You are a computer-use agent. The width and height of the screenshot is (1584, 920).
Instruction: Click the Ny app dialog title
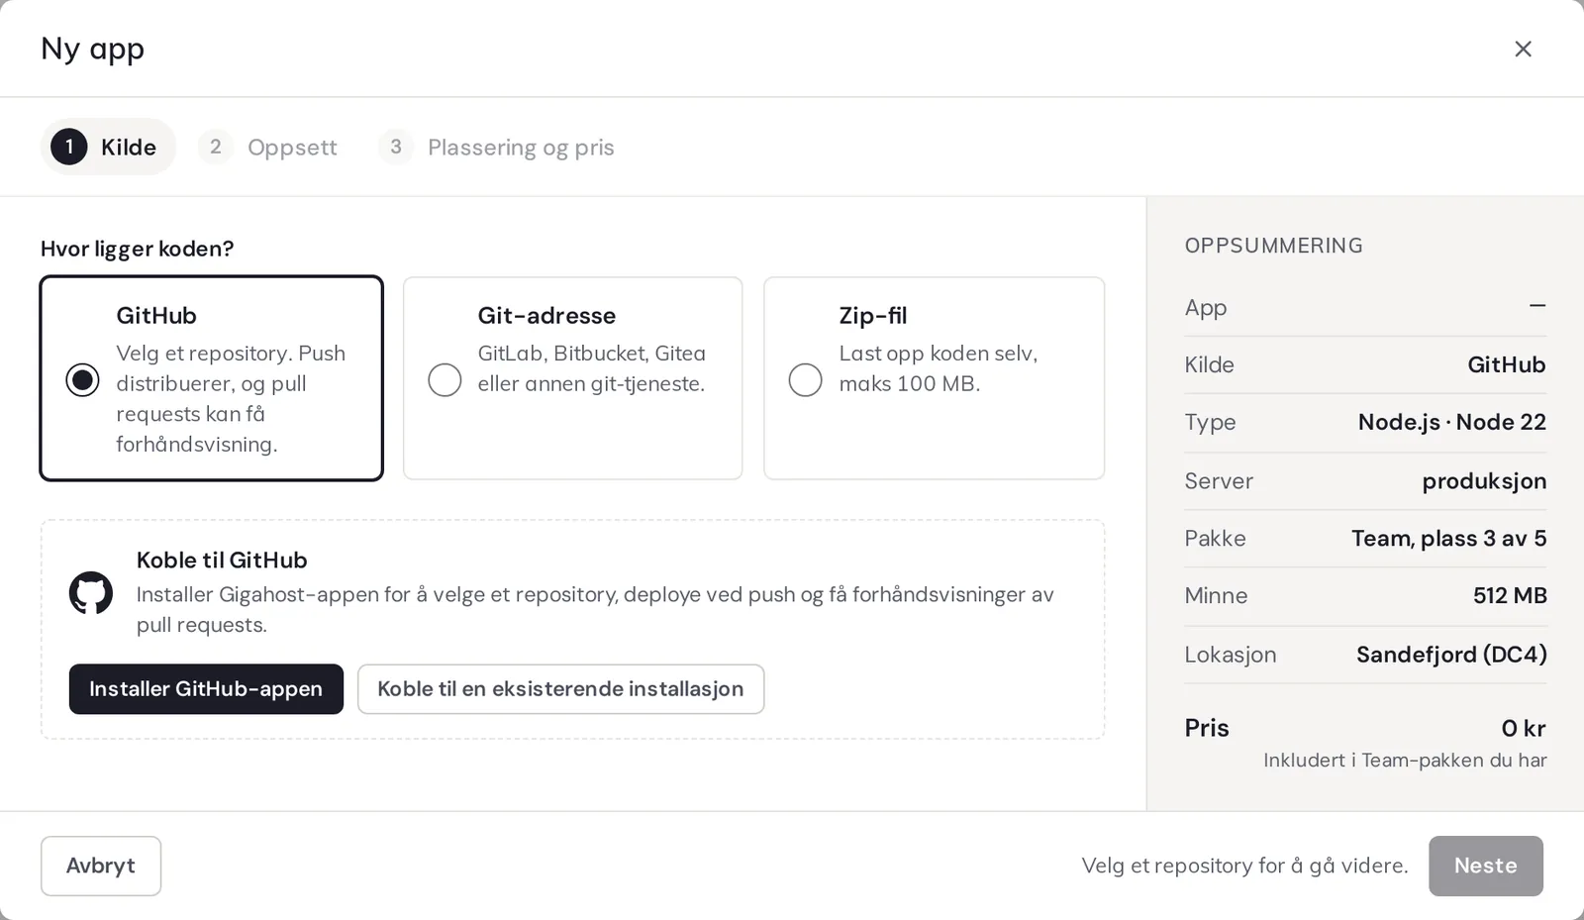click(93, 49)
